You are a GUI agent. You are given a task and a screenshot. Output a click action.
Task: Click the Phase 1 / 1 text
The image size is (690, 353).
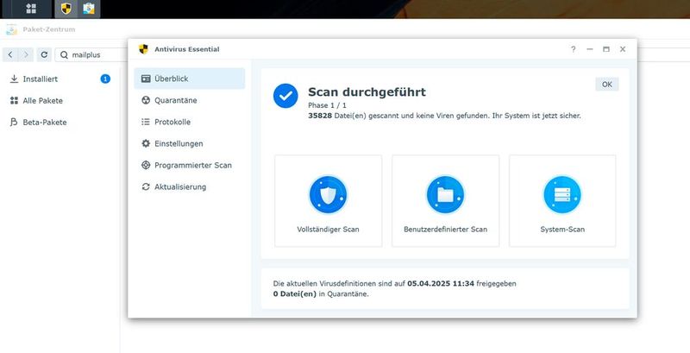click(327, 105)
